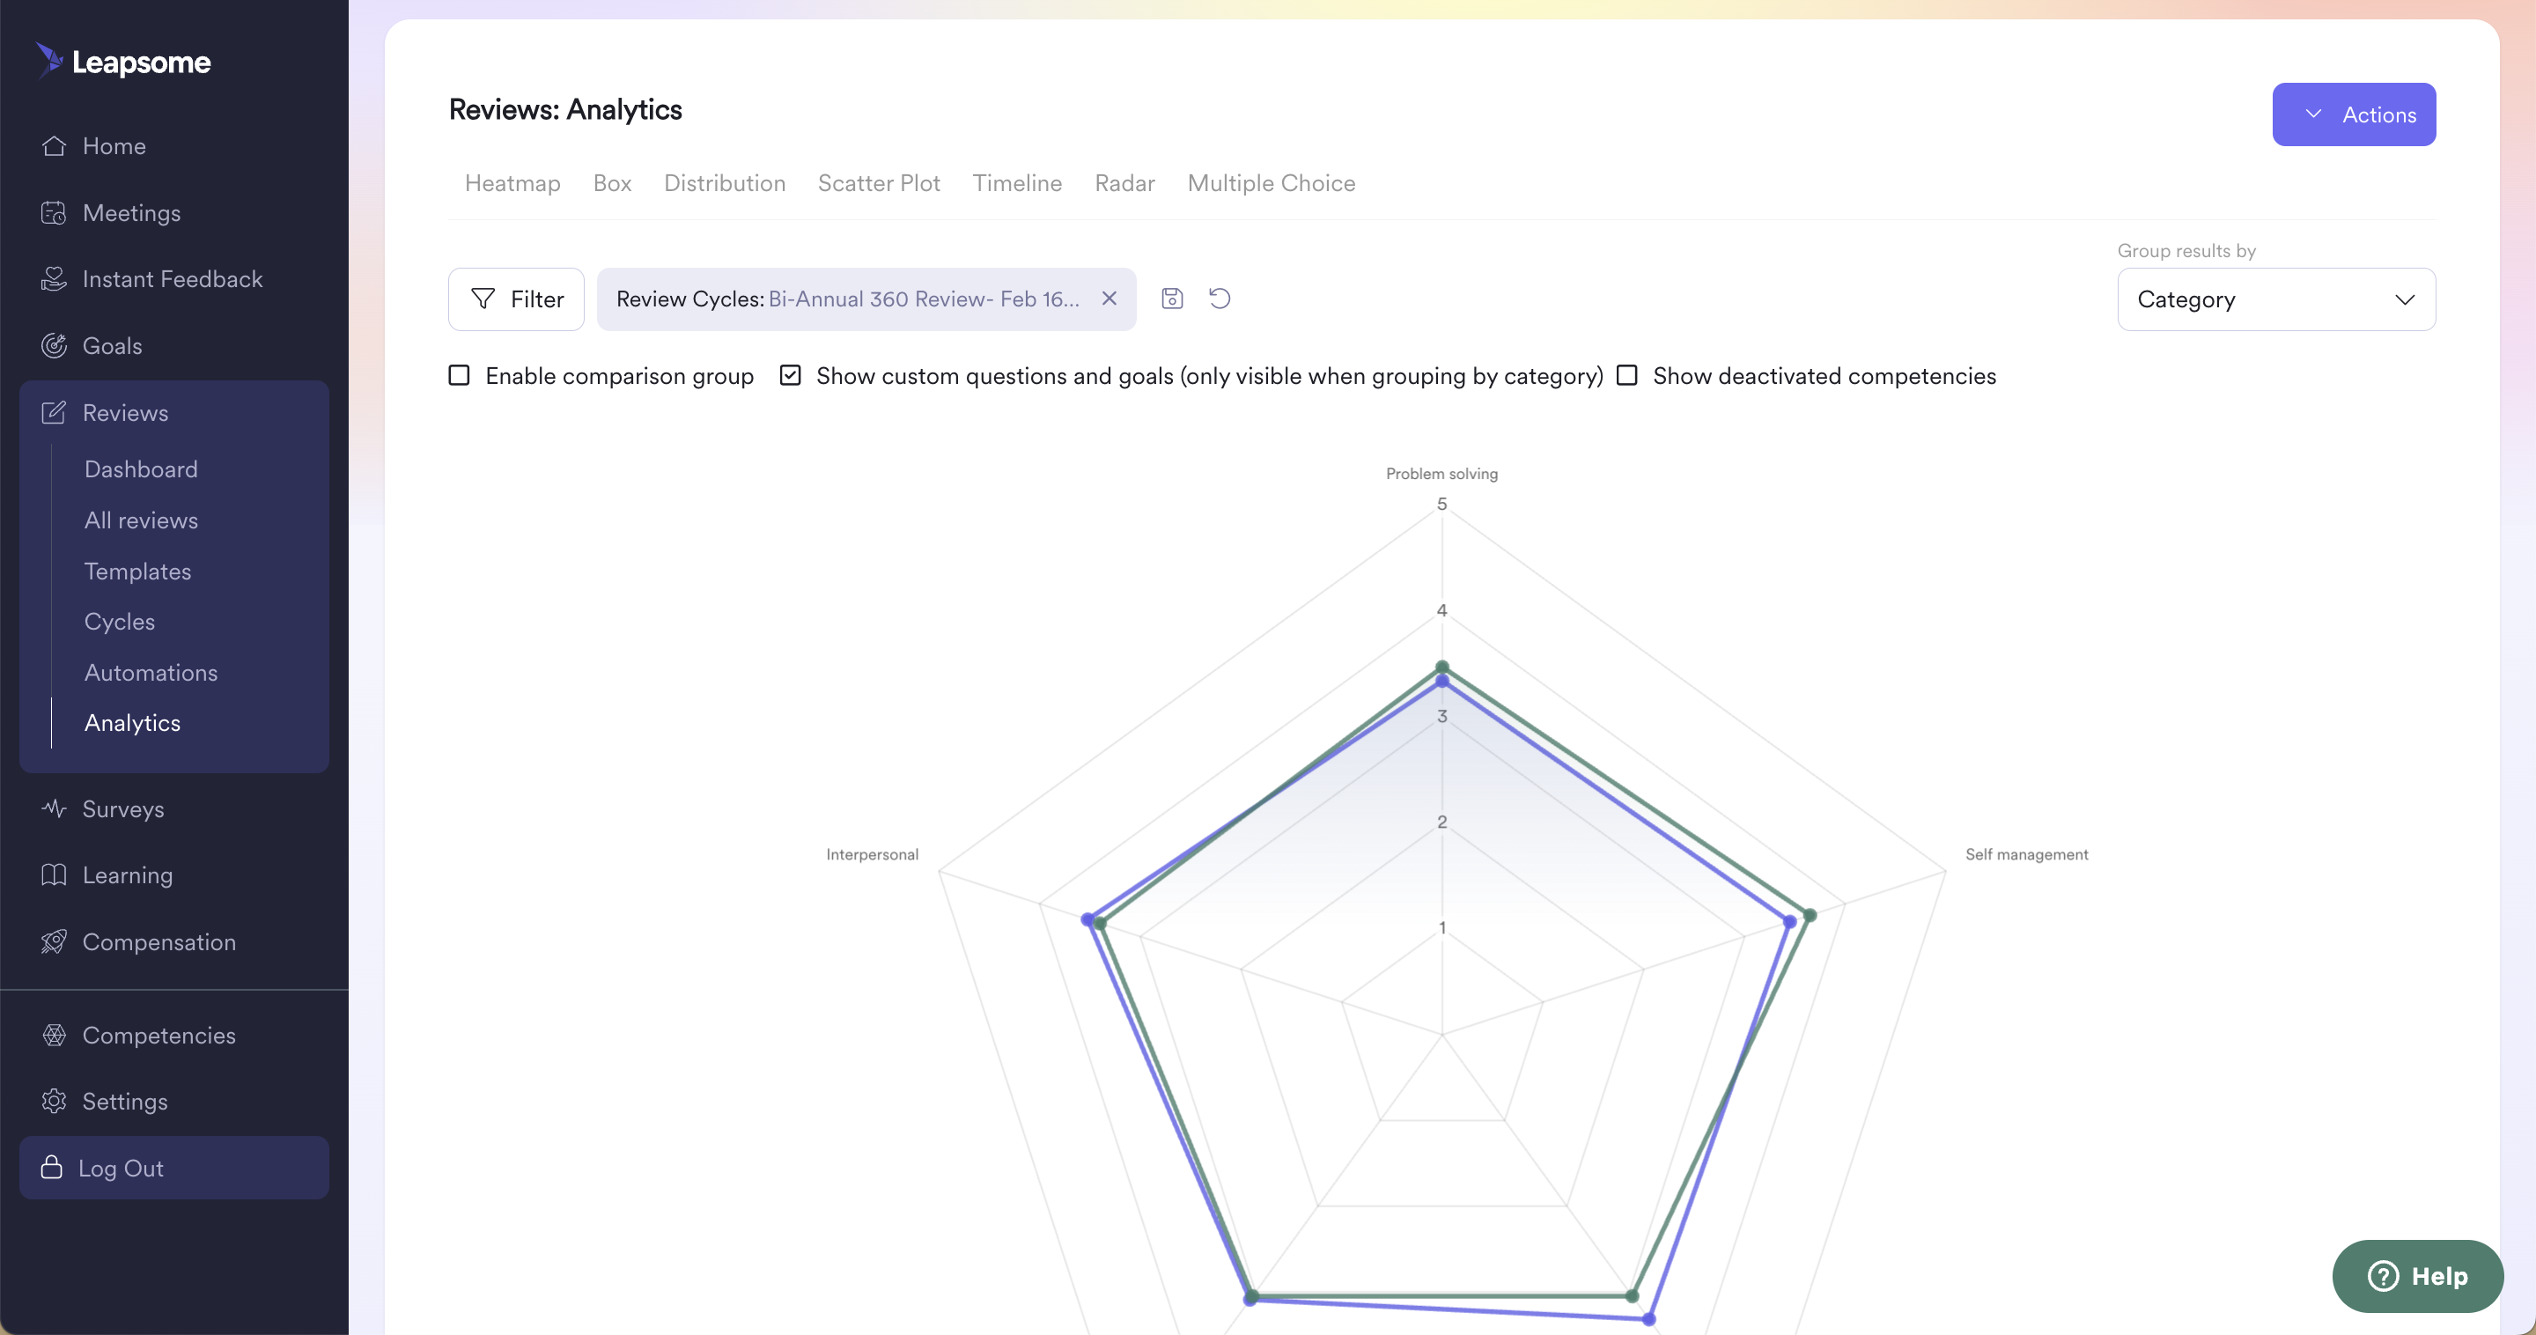Click the Problem solving axis label
2536x1335 pixels.
tap(1441, 474)
